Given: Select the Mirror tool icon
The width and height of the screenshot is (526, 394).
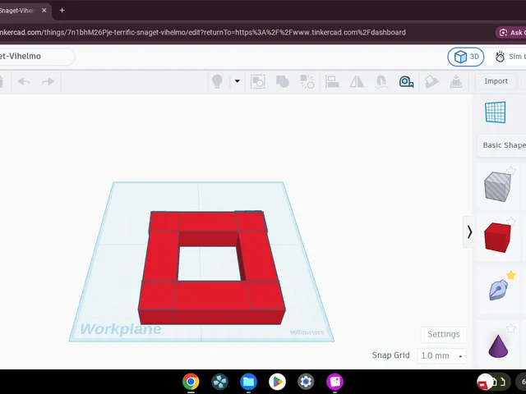Looking at the screenshot, I should [x=357, y=81].
